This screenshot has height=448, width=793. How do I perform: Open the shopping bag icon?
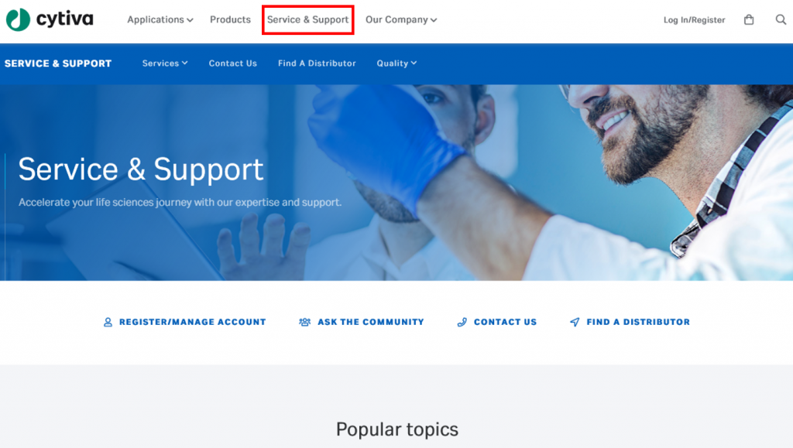(x=749, y=19)
